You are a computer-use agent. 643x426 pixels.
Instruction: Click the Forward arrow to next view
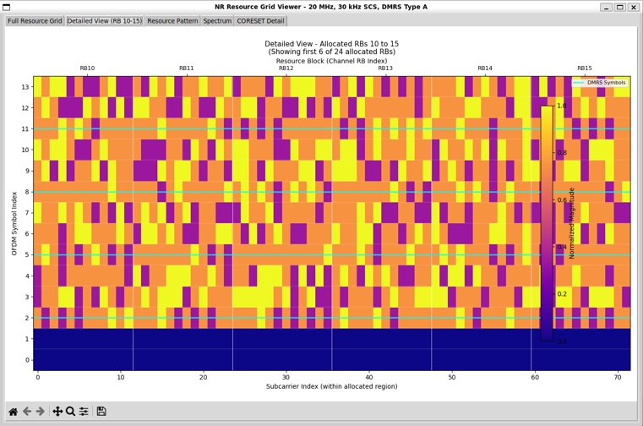(41, 411)
